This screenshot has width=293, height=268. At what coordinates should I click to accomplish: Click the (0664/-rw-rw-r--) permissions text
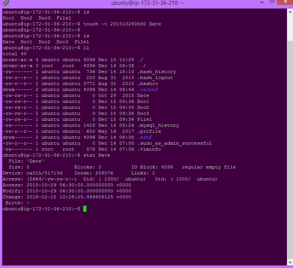(x=52, y=179)
